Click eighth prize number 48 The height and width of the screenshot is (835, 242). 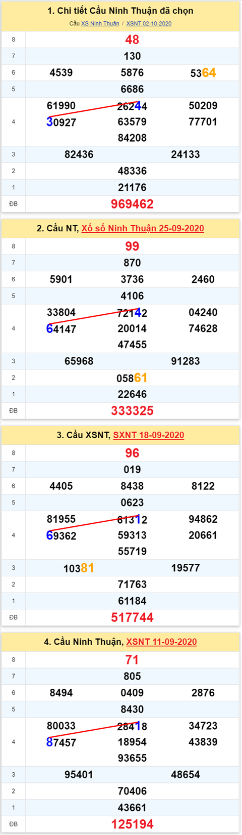point(132,39)
